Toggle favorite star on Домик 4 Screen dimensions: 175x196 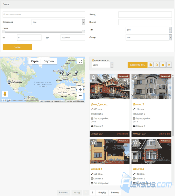(x=93, y=142)
